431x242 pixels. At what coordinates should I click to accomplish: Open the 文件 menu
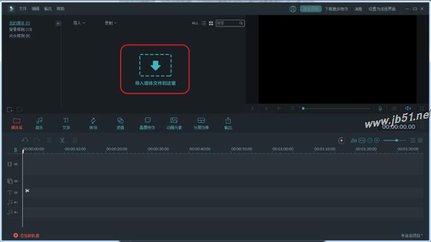point(23,9)
